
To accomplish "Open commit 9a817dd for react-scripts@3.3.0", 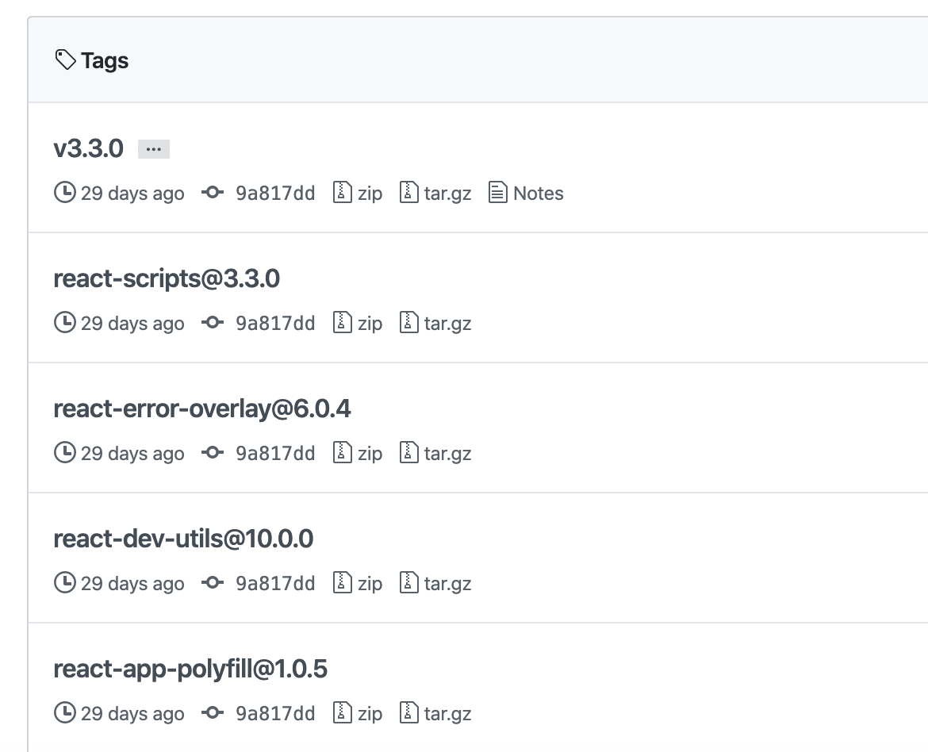I will pyautogui.click(x=275, y=324).
